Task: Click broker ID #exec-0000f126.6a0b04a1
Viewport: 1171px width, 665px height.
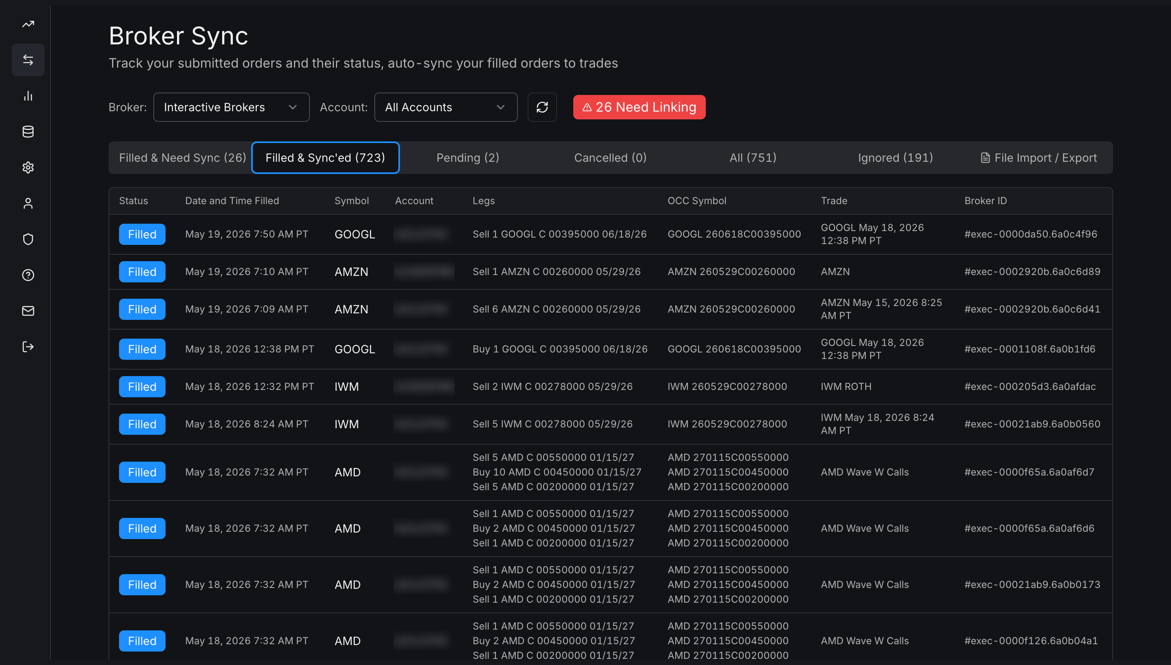Action: click(x=1031, y=641)
